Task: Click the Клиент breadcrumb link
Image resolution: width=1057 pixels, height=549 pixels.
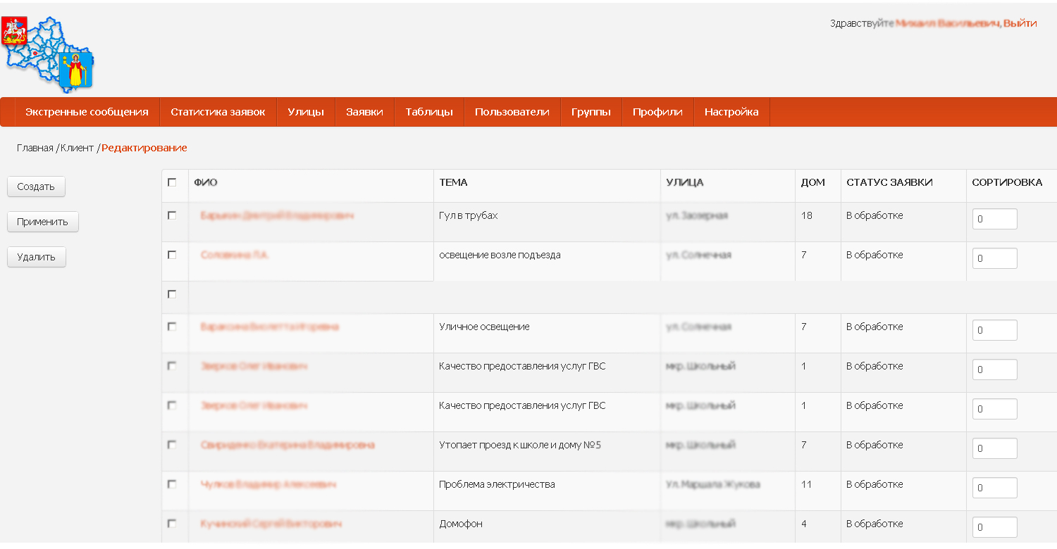Action: [77, 148]
